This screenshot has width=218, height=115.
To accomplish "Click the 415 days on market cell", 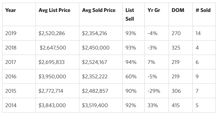I will pyautogui.click(x=176, y=105).
